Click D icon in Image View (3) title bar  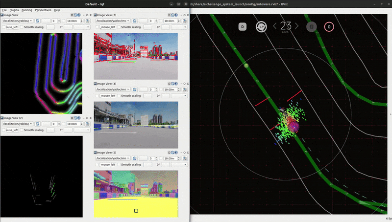(169, 15)
